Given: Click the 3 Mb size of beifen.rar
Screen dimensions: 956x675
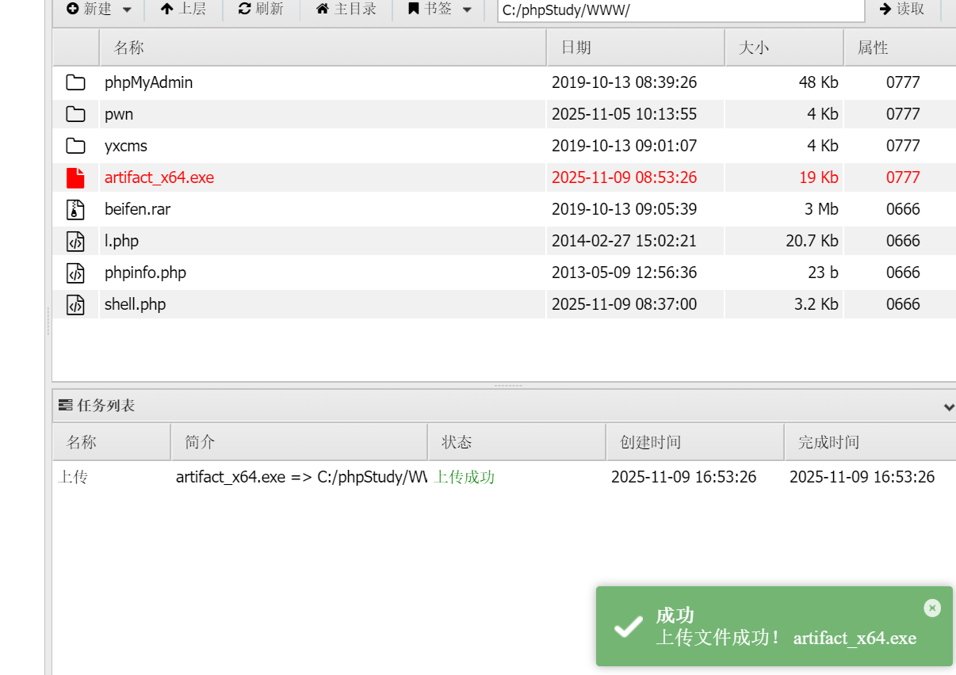Looking at the screenshot, I should pos(821,209).
